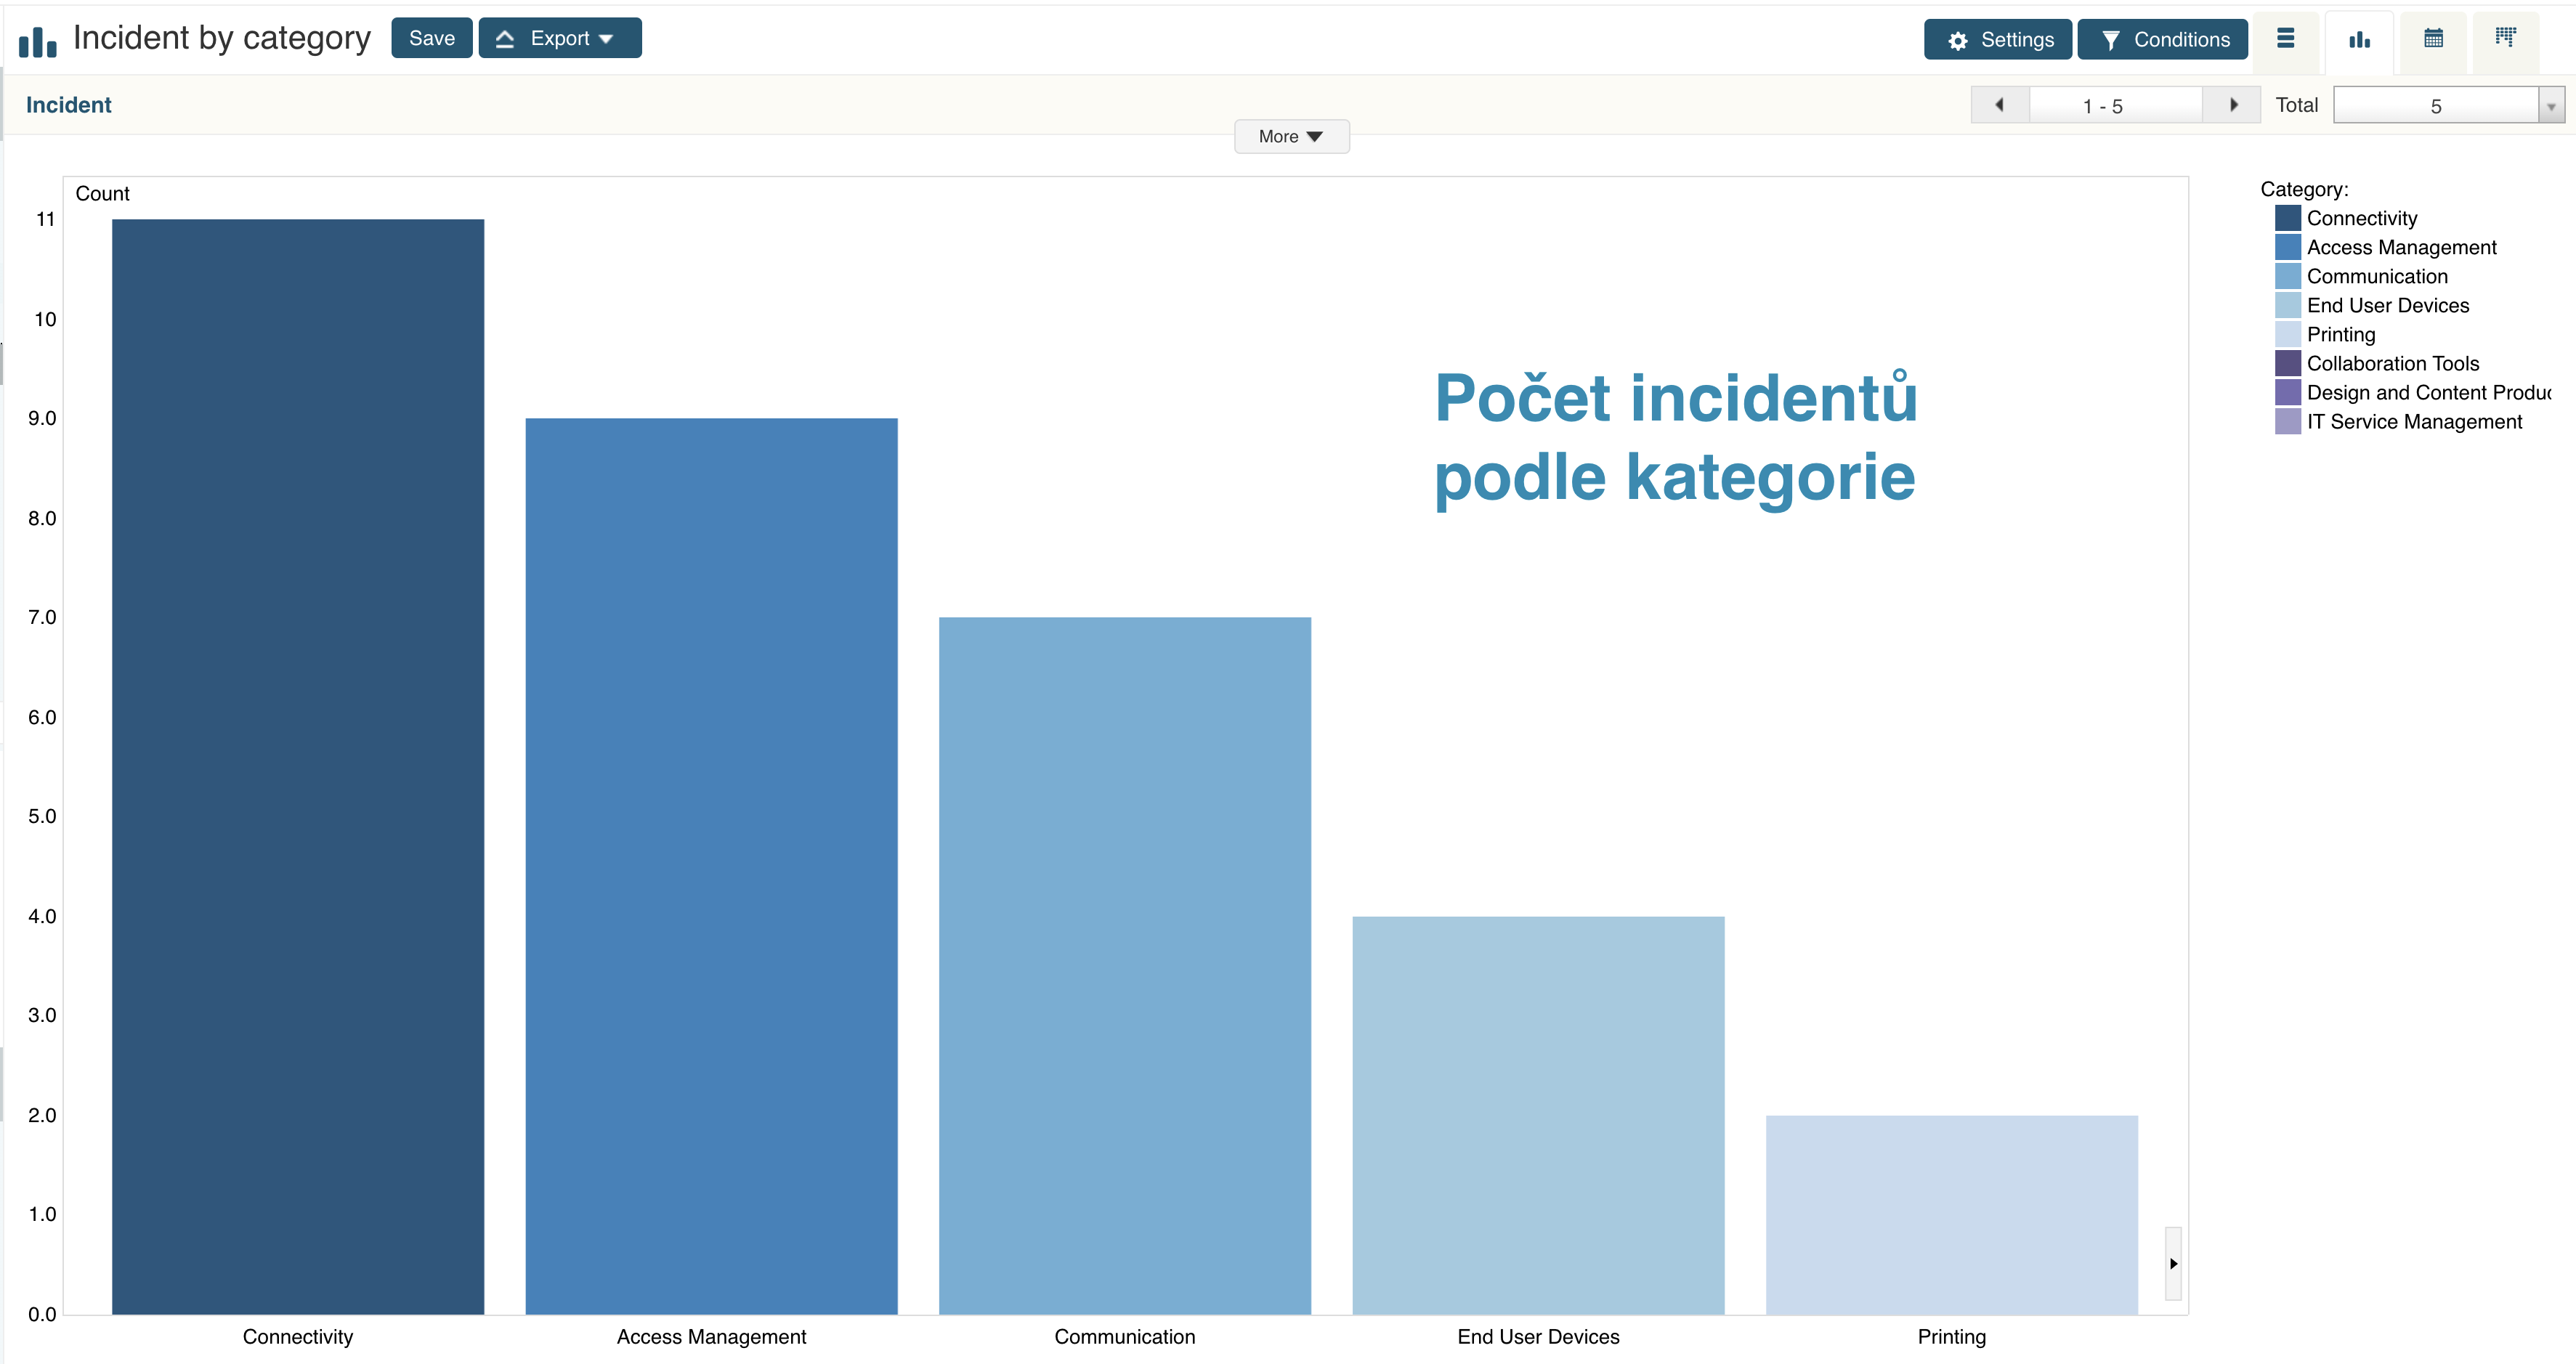Save the Incident by category report
This screenshot has height=1364, width=2576.
tap(431, 39)
